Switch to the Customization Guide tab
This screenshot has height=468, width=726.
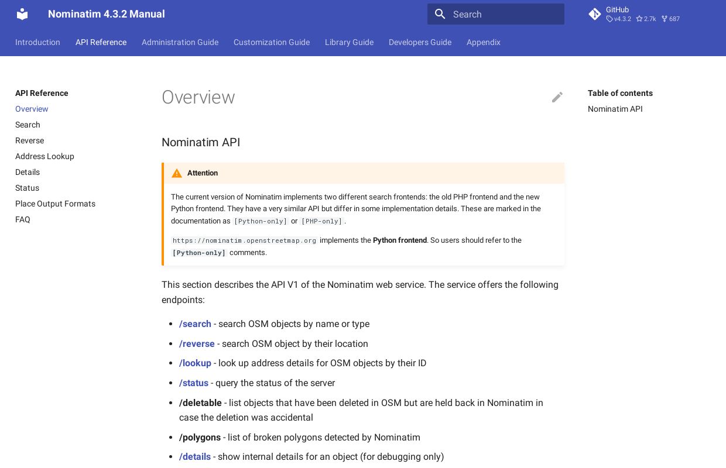pyautogui.click(x=272, y=42)
